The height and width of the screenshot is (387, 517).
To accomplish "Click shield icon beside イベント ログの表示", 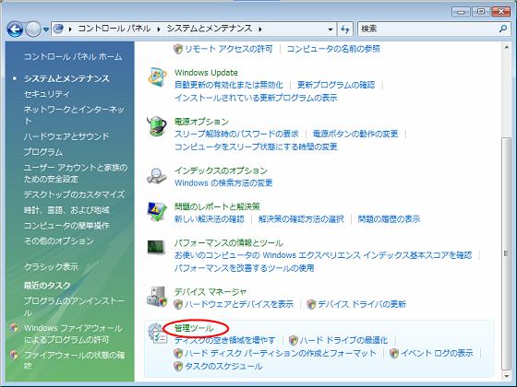I will coord(393,354).
